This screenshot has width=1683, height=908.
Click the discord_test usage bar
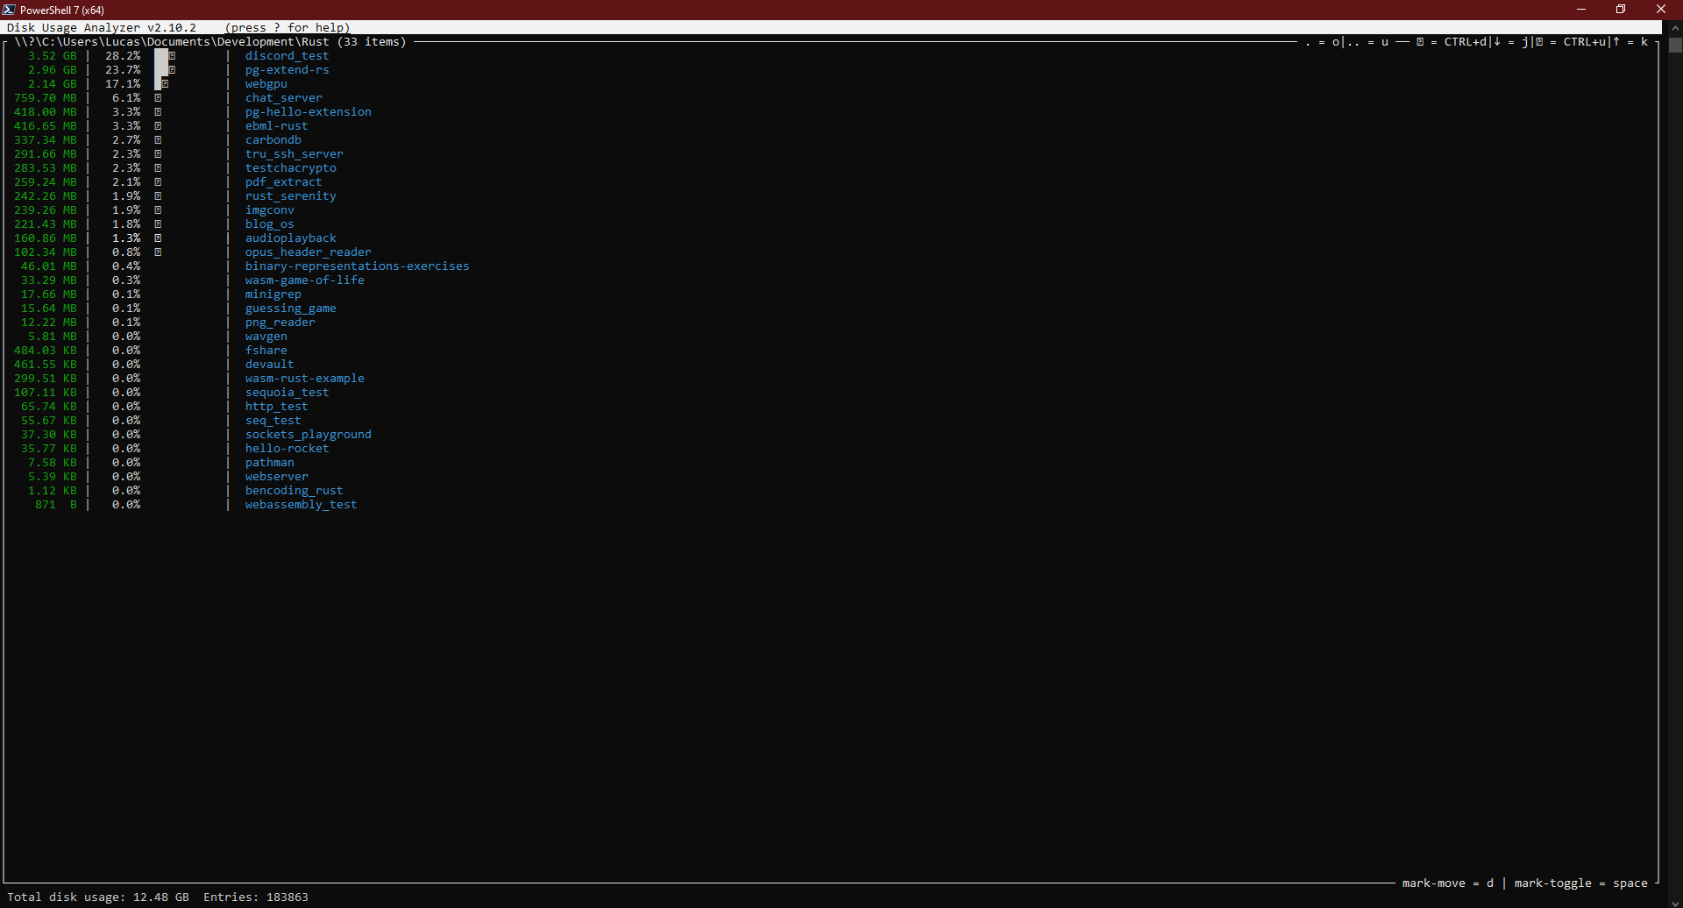(165, 56)
